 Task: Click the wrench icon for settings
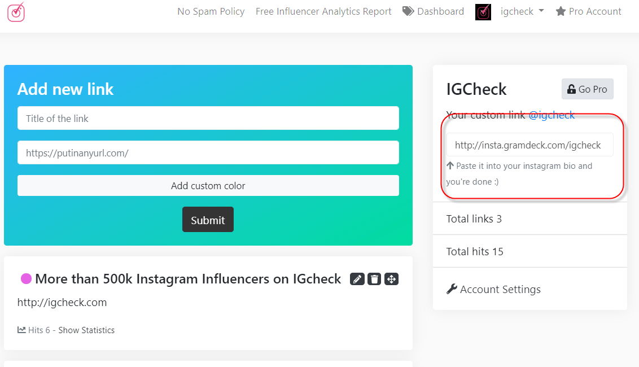[x=452, y=289]
